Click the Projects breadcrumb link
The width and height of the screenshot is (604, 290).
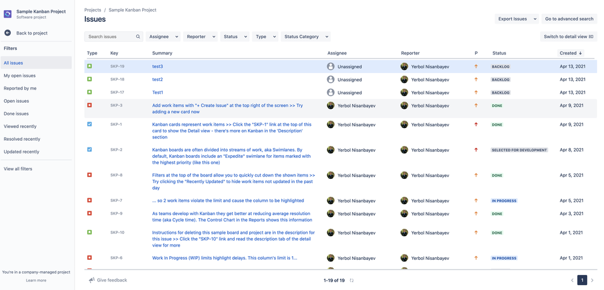click(93, 10)
